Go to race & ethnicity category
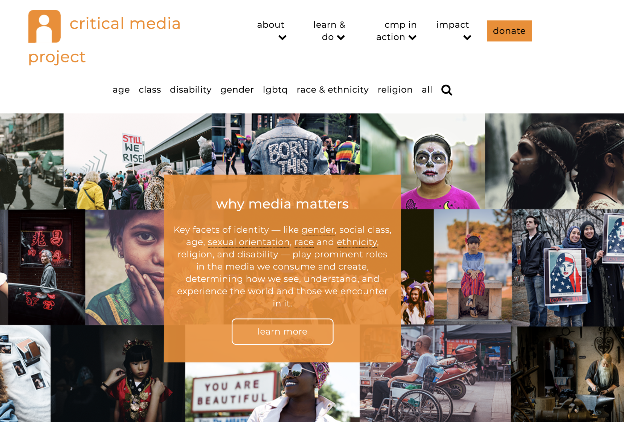624x422 pixels. (333, 90)
